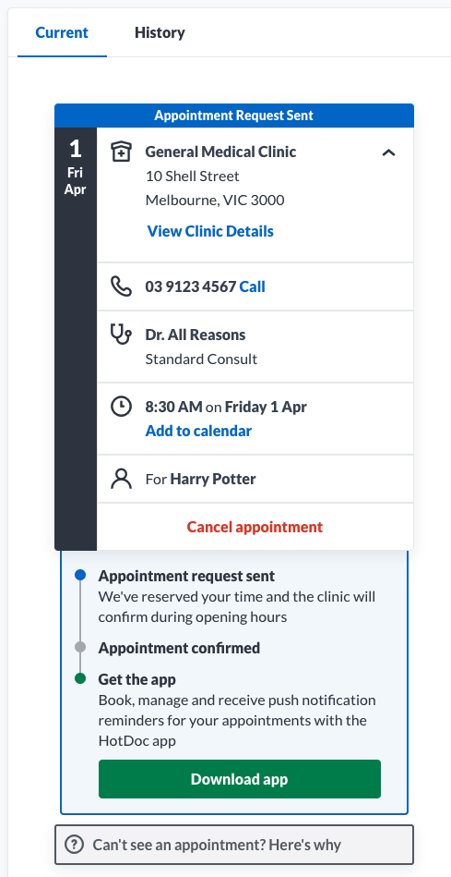This screenshot has width=451, height=877.
Task: Click the Appointment Request Sent banner
Action: 234,116
